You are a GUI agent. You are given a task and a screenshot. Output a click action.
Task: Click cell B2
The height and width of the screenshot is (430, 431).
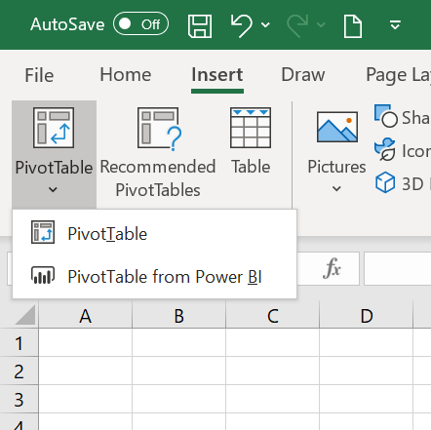point(178,371)
